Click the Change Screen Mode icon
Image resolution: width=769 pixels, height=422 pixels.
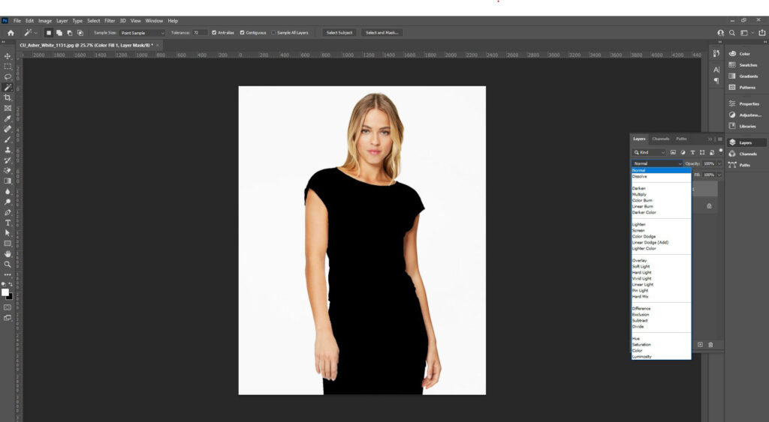point(8,319)
